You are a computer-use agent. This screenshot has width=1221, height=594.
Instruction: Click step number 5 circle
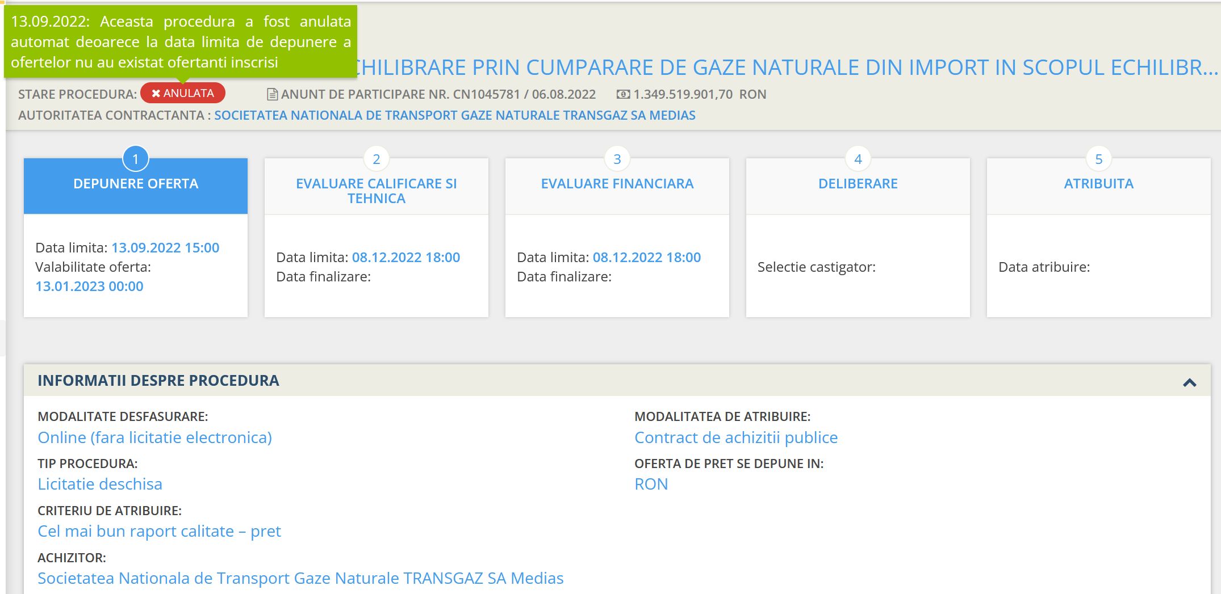[x=1099, y=159]
